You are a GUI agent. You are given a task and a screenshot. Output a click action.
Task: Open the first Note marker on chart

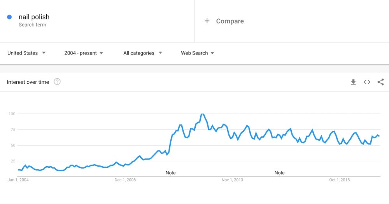(x=171, y=173)
